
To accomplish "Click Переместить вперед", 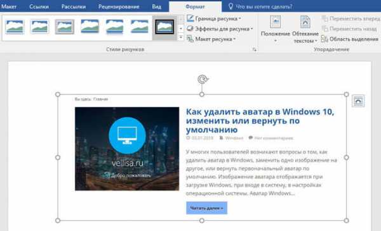I will (x=351, y=18).
